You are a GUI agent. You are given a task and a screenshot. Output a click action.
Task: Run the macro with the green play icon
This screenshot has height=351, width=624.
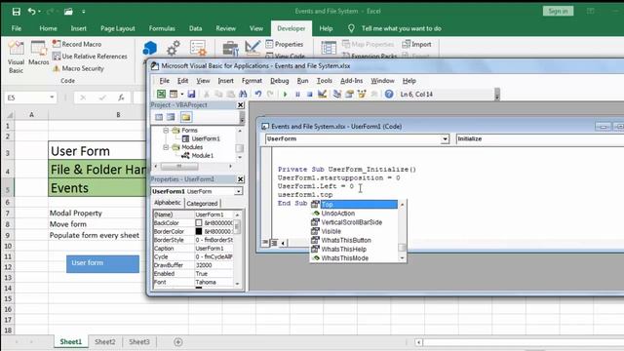[285, 95]
